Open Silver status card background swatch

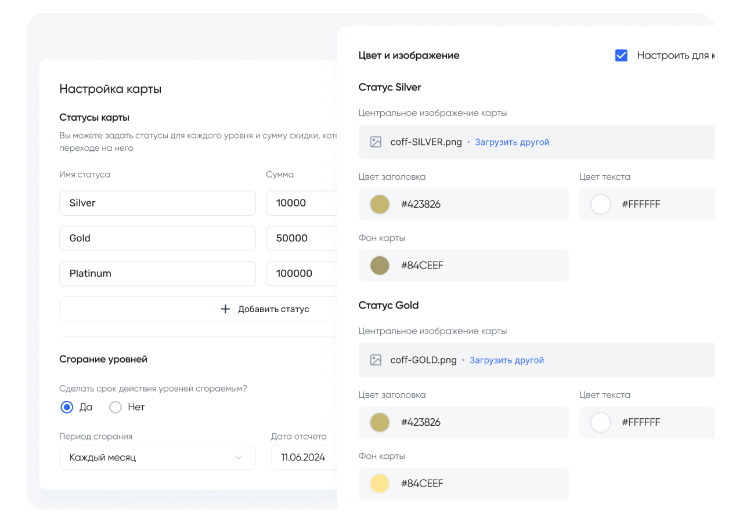[380, 266]
